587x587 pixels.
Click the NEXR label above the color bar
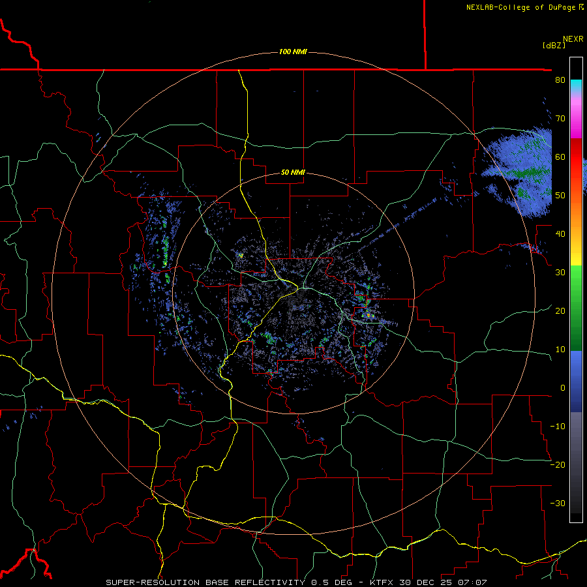(573, 39)
